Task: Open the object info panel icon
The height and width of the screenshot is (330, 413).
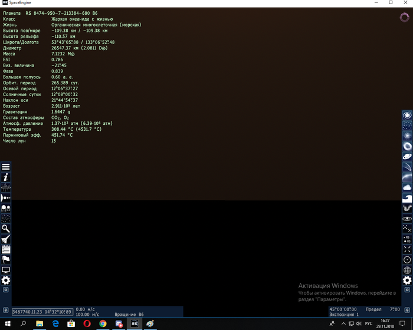Action: pos(6,177)
